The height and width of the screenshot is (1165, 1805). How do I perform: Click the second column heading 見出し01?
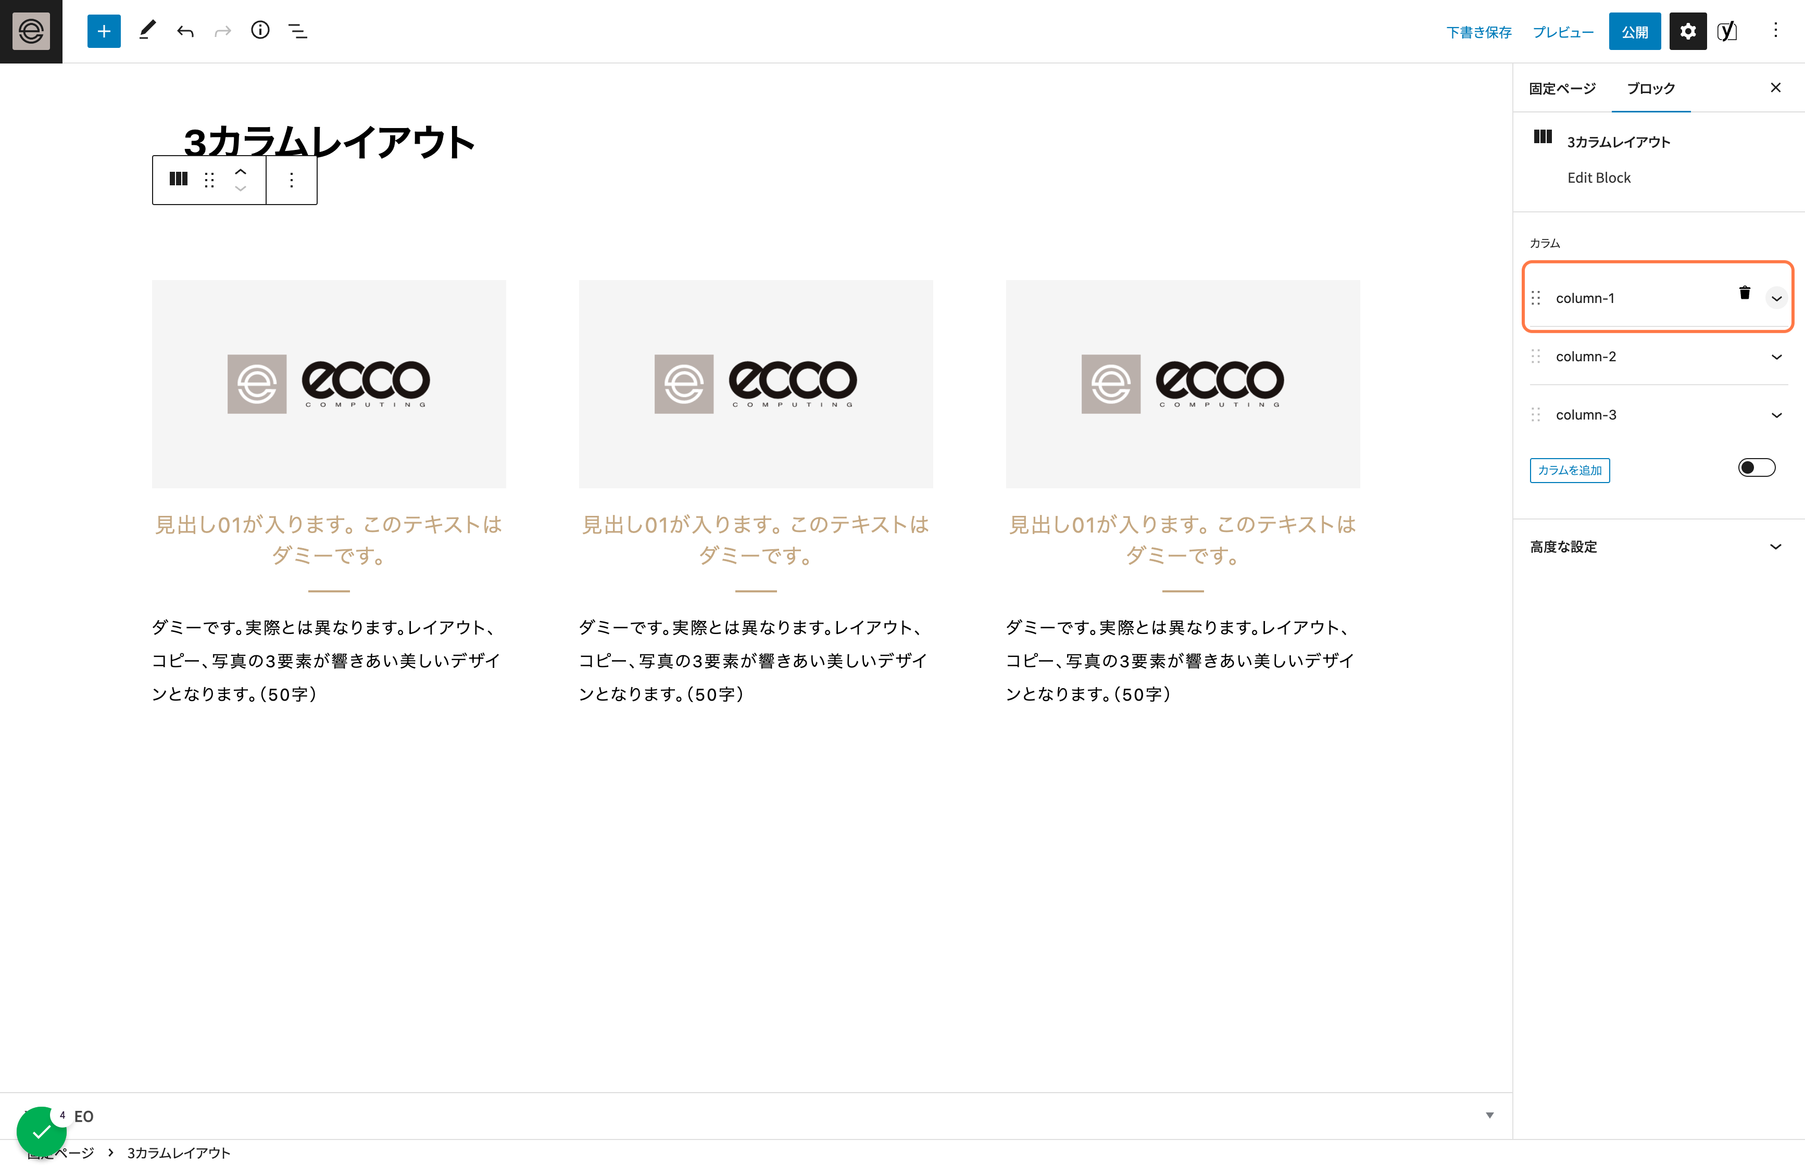pos(755,540)
